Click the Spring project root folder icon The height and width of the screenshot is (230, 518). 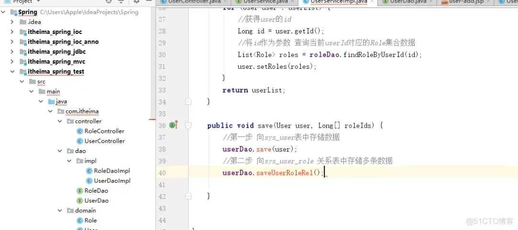point(13,12)
